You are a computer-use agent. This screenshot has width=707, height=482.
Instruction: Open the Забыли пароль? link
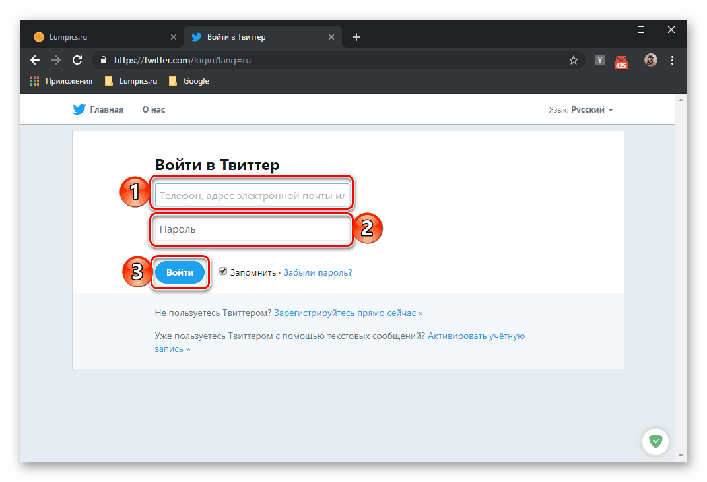[x=318, y=272]
